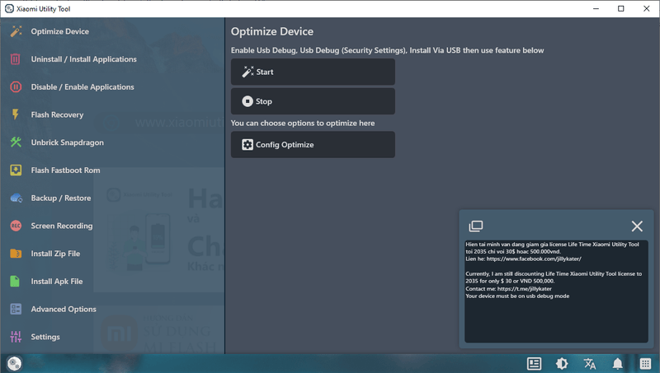660x373 pixels.
Task: Open Advanced Options in sidebar
Action: click(x=64, y=310)
